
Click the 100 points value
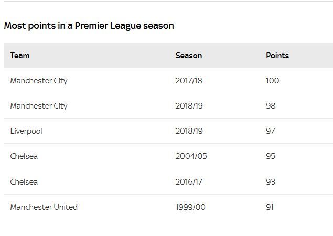tap(273, 81)
